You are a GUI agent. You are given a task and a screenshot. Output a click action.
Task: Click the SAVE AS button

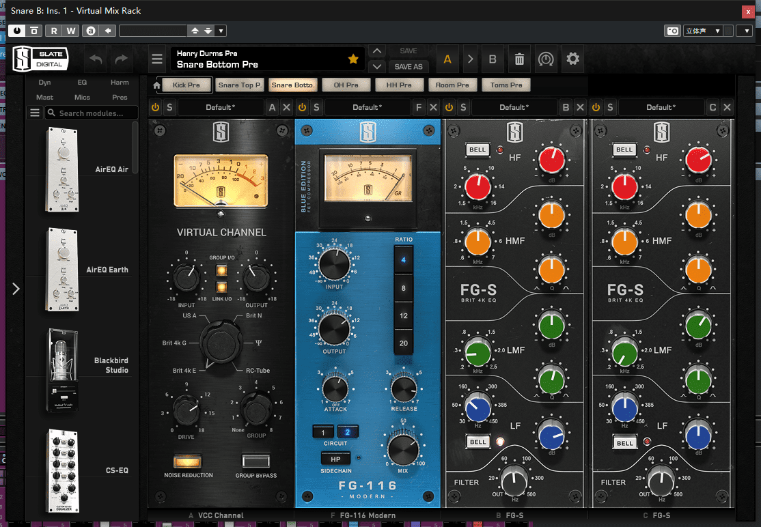(408, 66)
